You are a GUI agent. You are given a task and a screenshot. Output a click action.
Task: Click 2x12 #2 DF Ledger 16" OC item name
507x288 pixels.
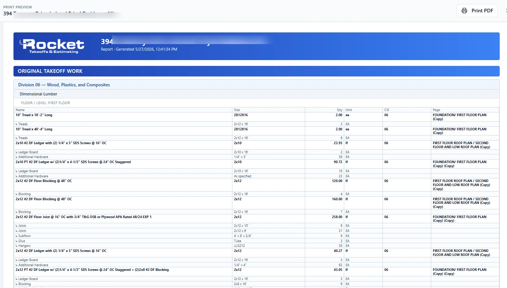[x=61, y=251]
